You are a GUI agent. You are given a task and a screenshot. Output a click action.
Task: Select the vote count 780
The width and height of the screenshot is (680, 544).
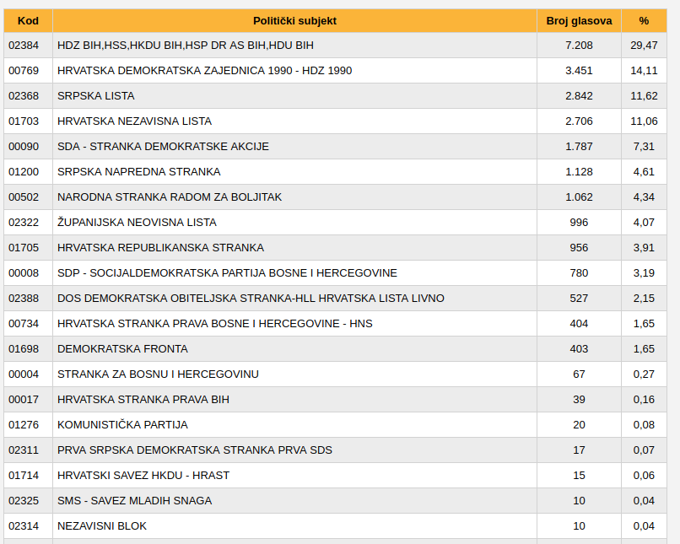579,273
